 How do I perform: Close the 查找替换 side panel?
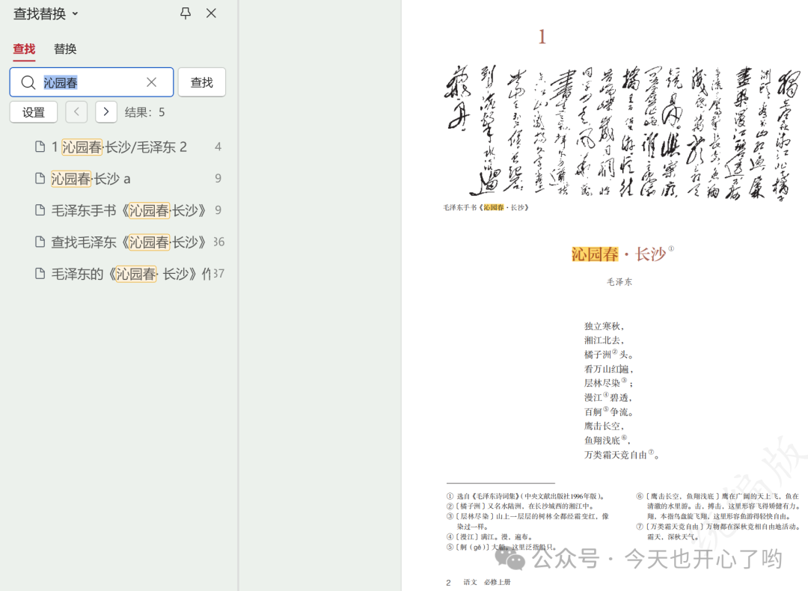point(211,13)
